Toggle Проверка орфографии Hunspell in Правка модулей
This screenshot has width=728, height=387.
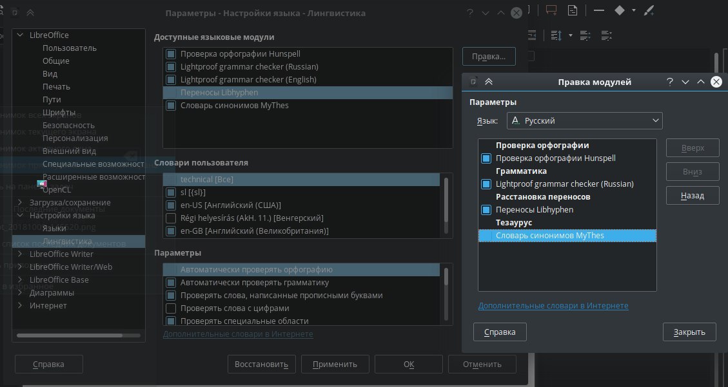click(x=486, y=158)
